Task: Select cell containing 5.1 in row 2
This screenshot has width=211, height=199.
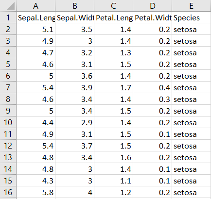Action: click(35, 29)
